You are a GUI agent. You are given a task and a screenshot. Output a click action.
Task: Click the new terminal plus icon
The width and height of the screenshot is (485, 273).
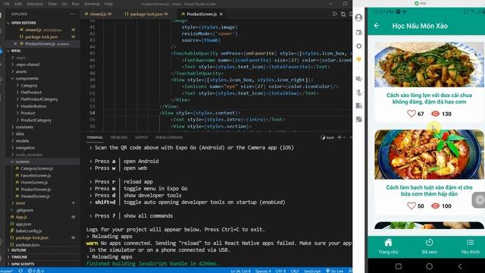(339, 137)
